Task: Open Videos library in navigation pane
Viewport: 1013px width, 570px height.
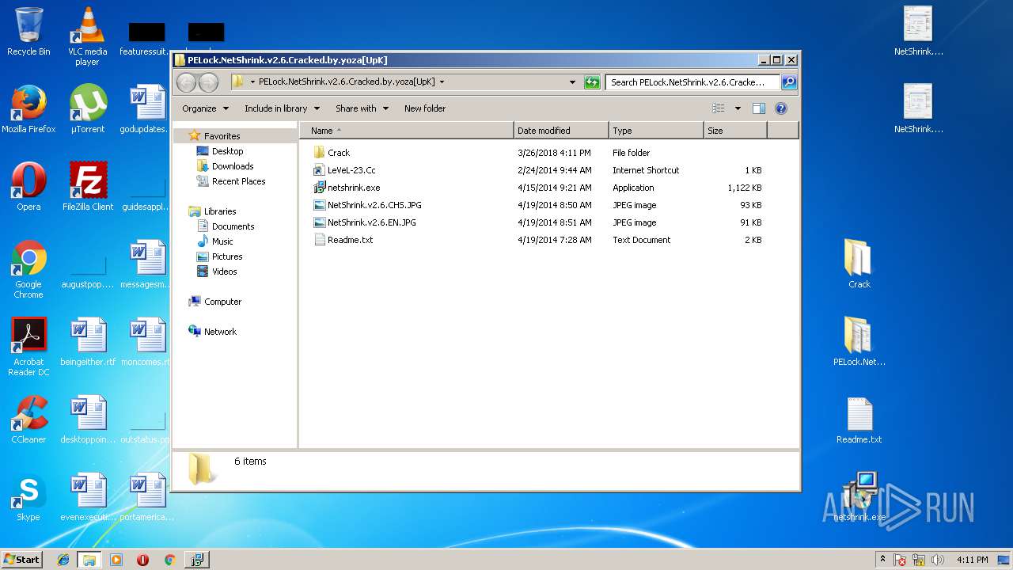Action: pyautogui.click(x=224, y=272)
